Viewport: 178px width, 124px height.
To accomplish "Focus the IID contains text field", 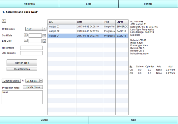I will coord(31,48).
